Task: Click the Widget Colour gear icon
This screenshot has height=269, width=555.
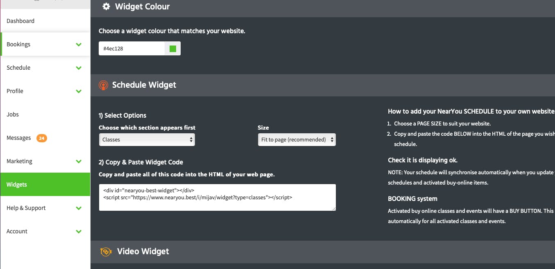Action: (x=106, y=7)
